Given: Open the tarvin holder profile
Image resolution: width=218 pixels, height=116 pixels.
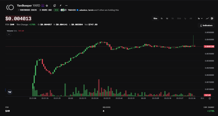Looking at the screenshot, I should tap(91, 10).
